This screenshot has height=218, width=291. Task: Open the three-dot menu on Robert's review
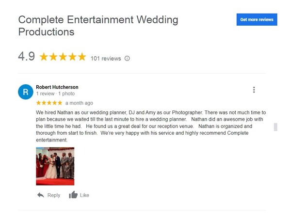pyautogui.click(x=254, y=90)
